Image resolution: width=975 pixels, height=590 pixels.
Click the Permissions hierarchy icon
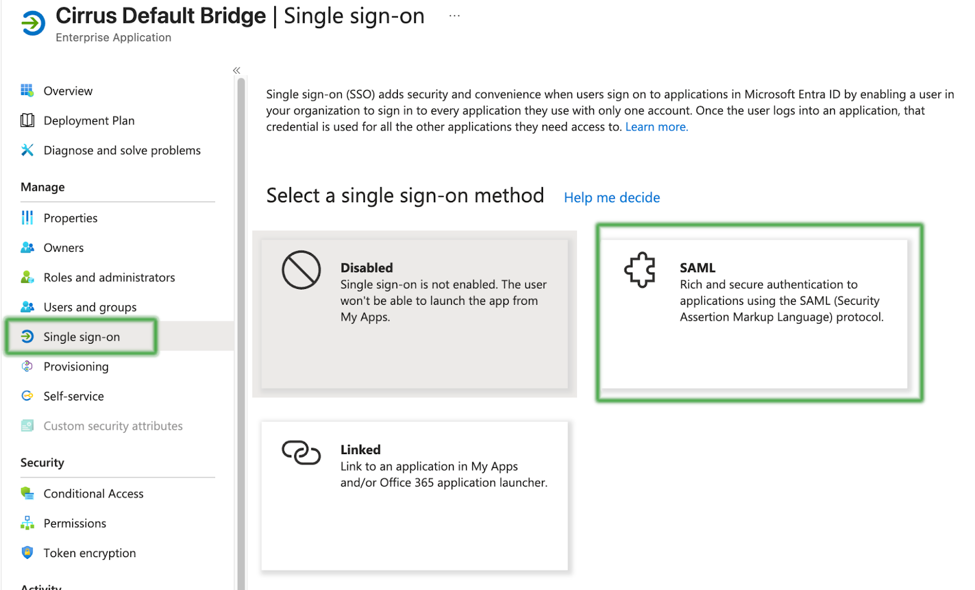click(27, 524)
